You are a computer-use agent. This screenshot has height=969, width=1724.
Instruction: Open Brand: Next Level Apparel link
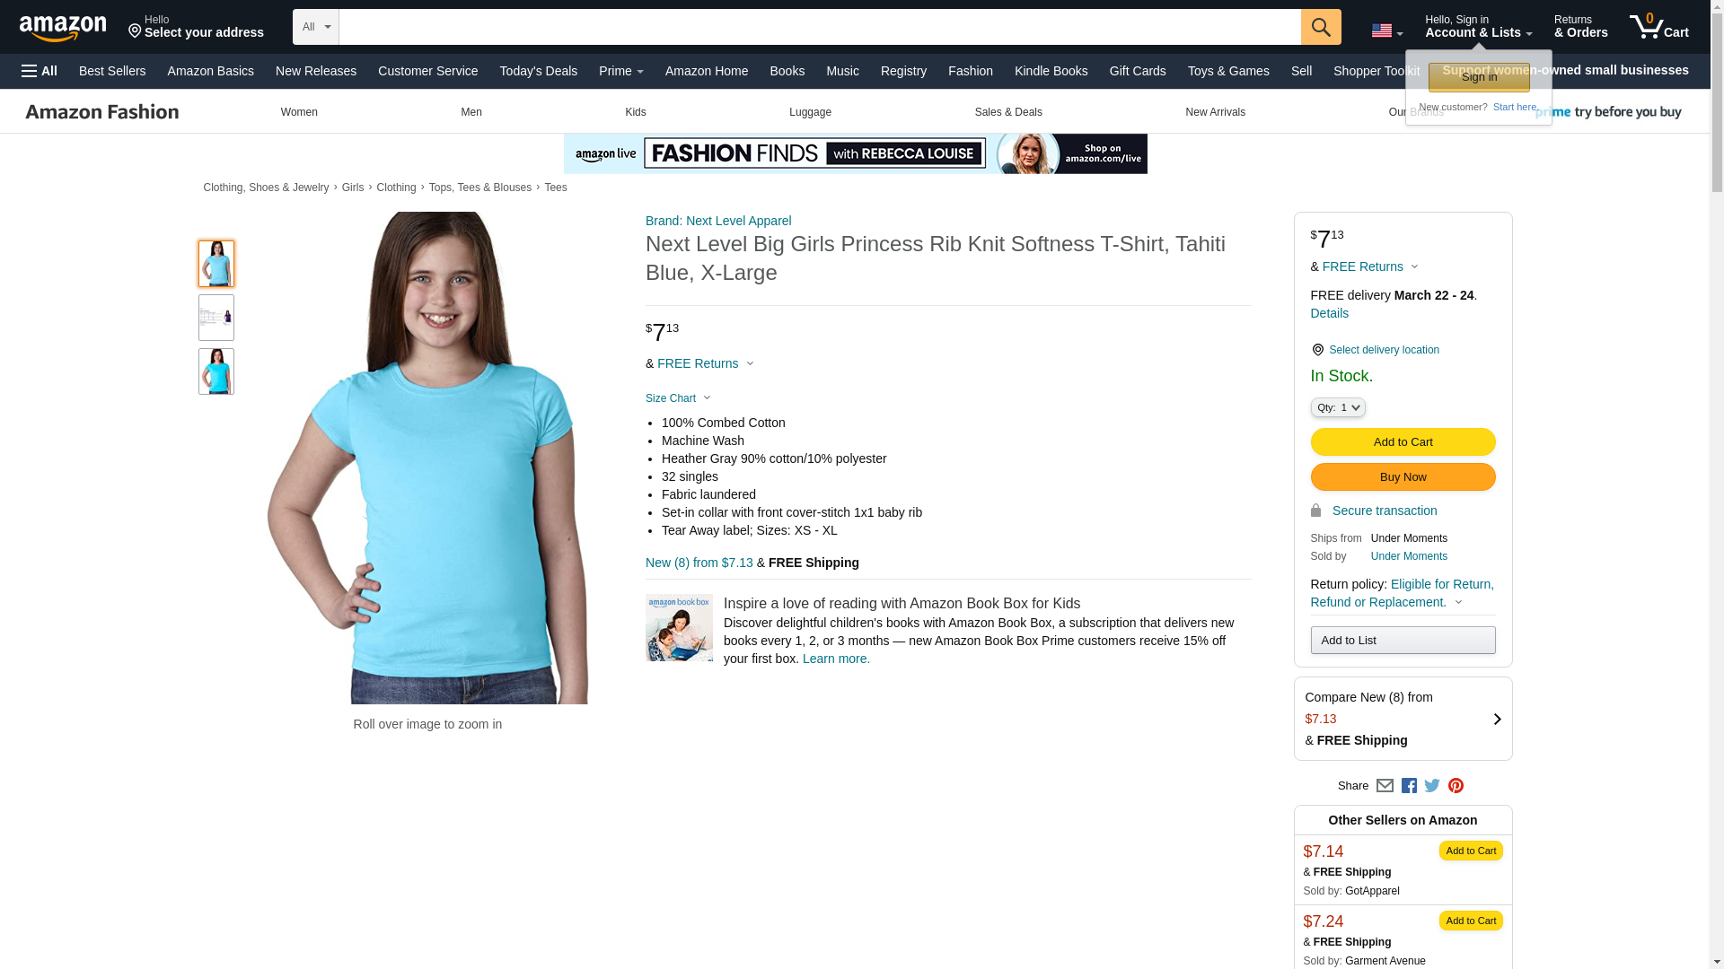tap(718, 221)
